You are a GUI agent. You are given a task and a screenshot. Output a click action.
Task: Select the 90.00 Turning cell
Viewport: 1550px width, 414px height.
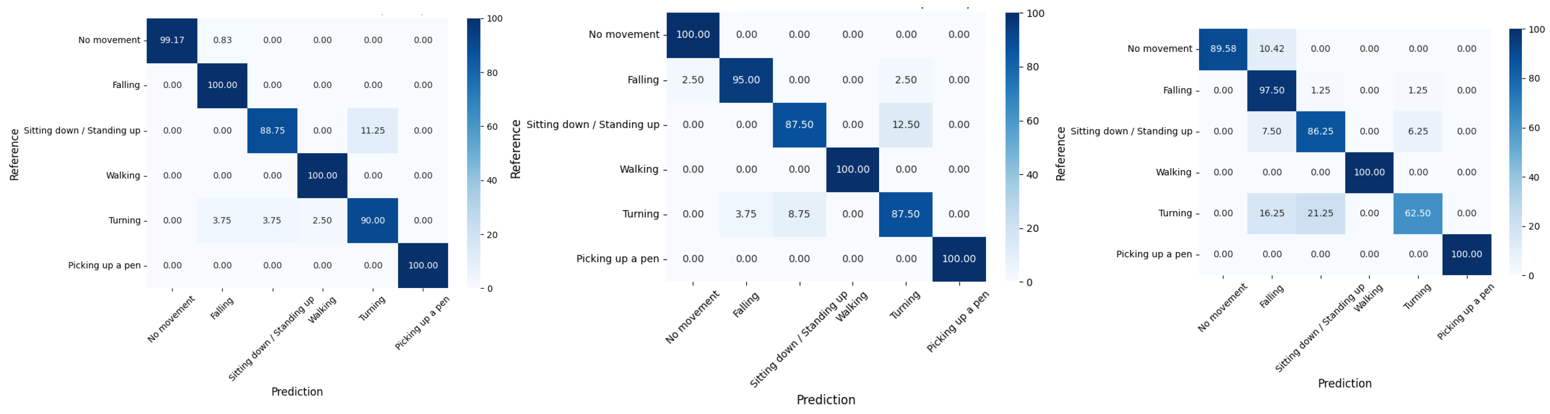[x=372, y=220]
